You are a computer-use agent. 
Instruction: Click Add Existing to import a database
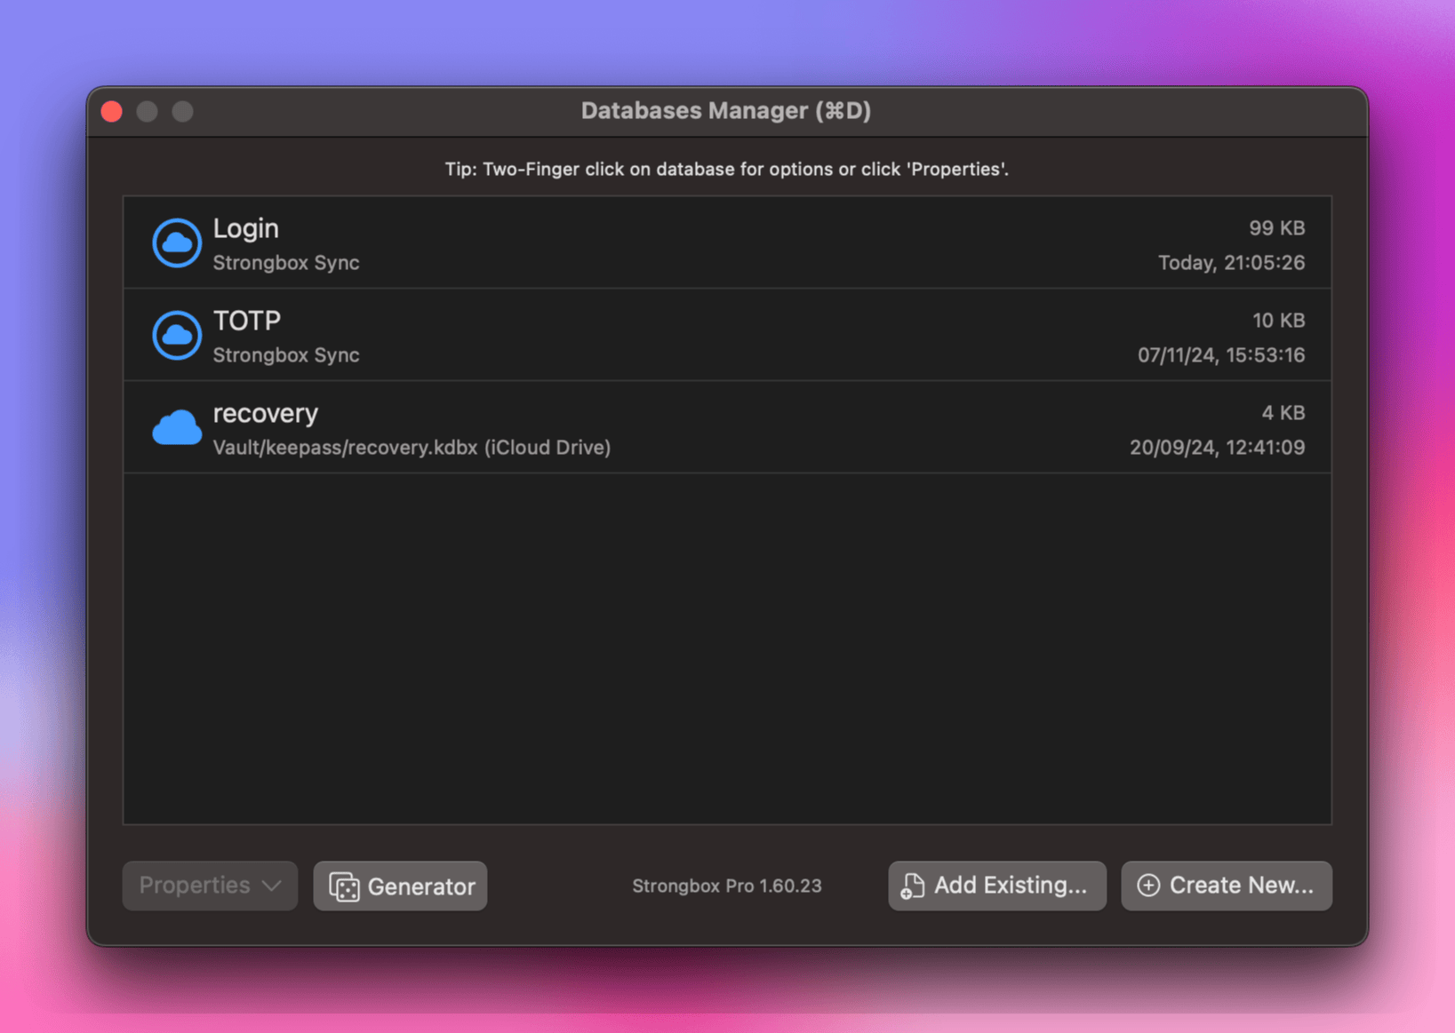coord(996,886)
